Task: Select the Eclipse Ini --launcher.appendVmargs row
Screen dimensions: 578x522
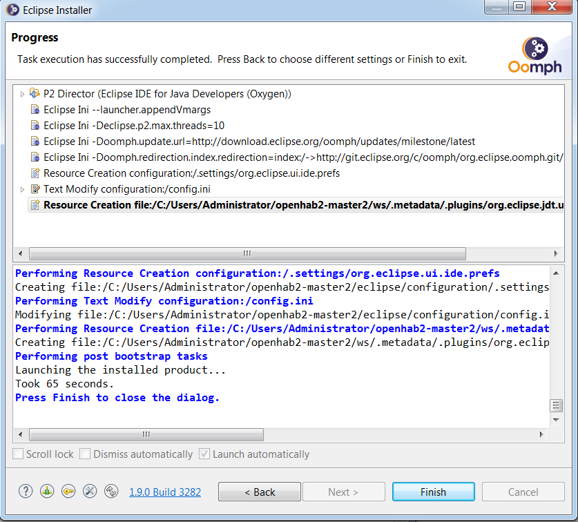Action: tap(127, 110)
